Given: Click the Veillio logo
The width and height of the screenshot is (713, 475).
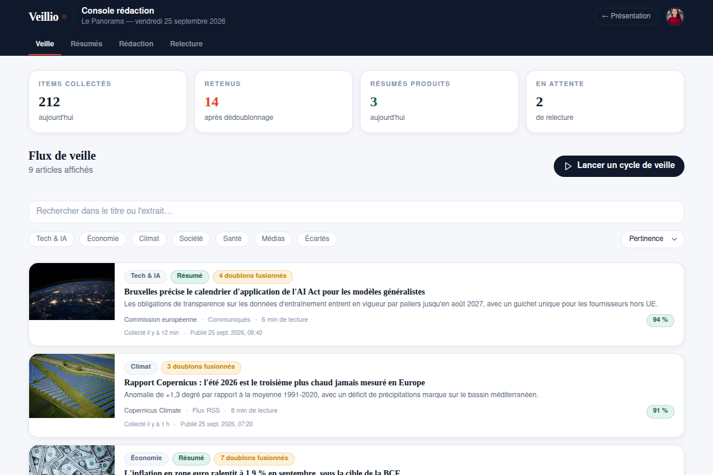Looking at the screenshot, I should click(x=48, y=17).
